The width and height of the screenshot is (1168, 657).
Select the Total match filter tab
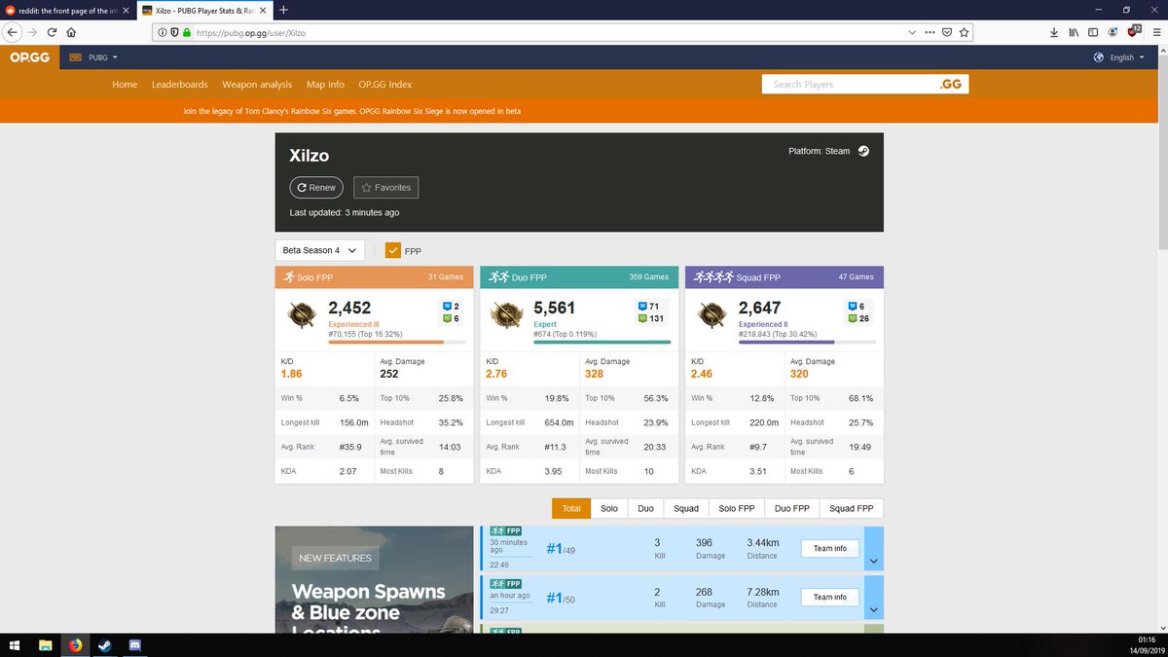(x=571, y=508)
